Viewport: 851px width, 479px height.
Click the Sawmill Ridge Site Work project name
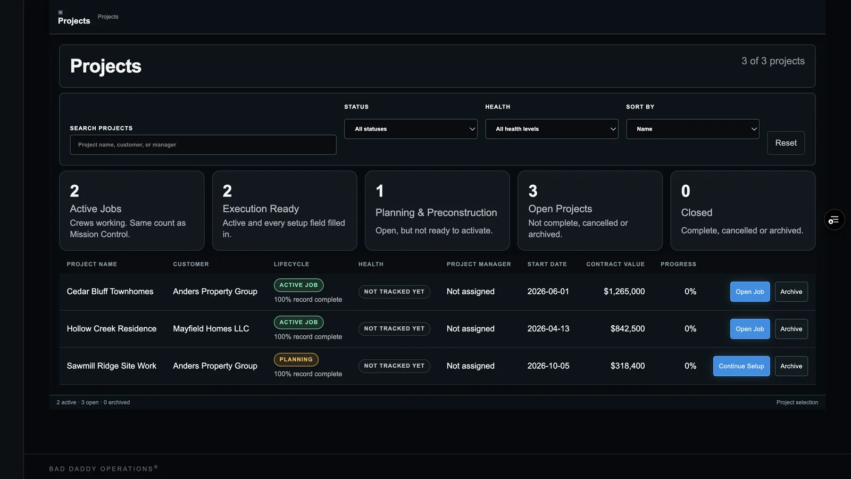[112, 366]
